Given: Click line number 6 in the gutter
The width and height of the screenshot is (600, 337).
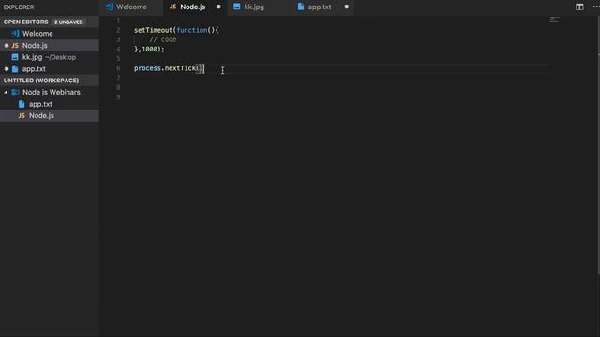Looking at the screenshot, I should click(x=118, y=68).
